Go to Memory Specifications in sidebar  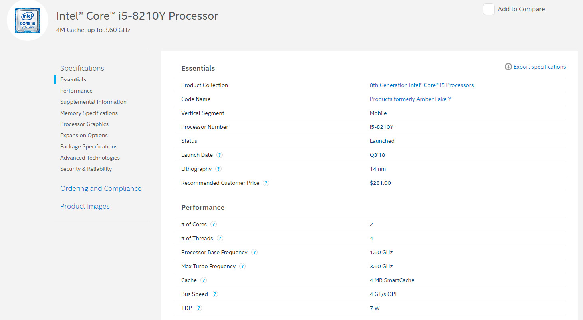tap(89, 113)
